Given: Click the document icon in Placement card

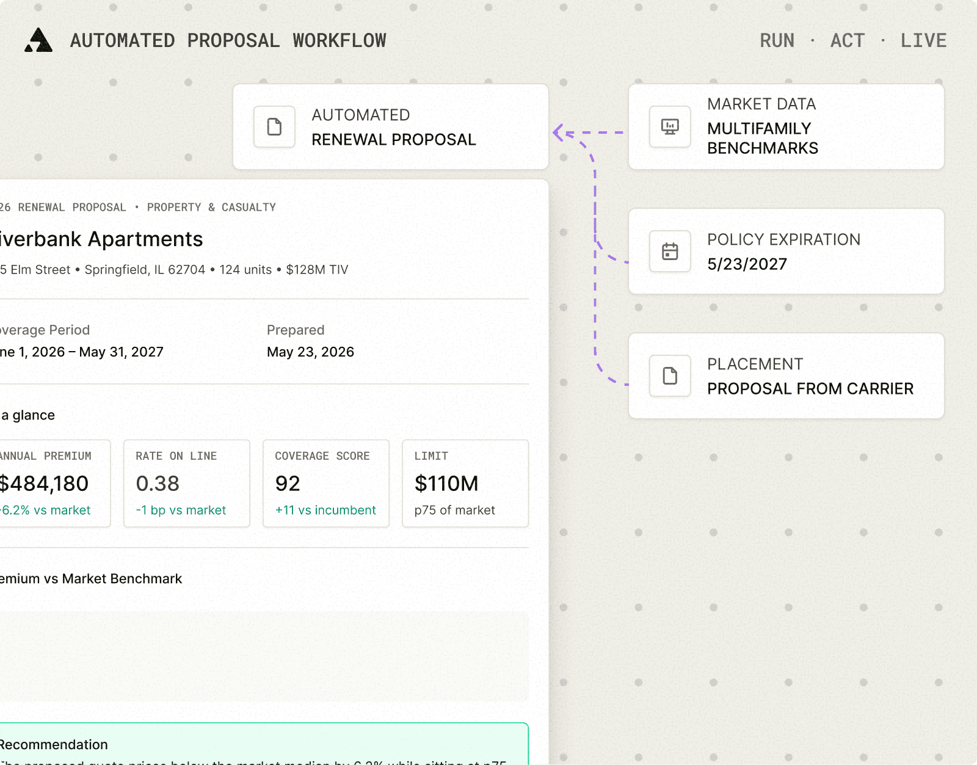Looking at the screenshot, I should 670,376.
